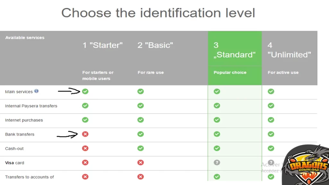
Task: Click the "Popular choice" label under Standard
Action: (x=230, y=73)
